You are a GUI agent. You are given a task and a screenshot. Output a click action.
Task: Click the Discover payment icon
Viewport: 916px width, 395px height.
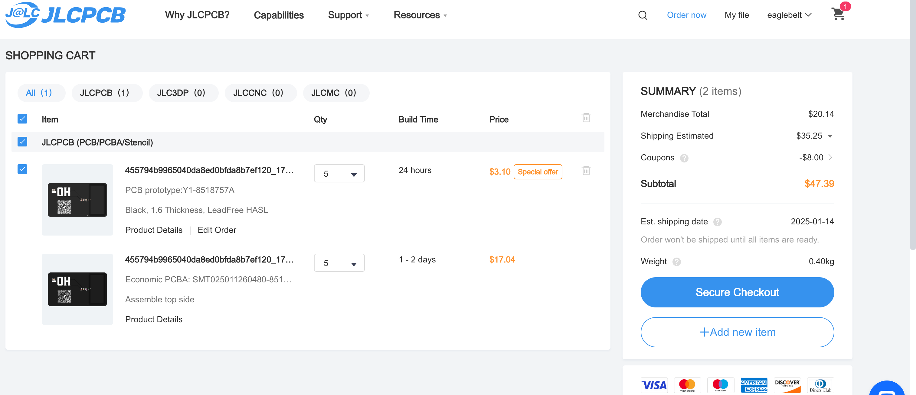tap(787, 385)
